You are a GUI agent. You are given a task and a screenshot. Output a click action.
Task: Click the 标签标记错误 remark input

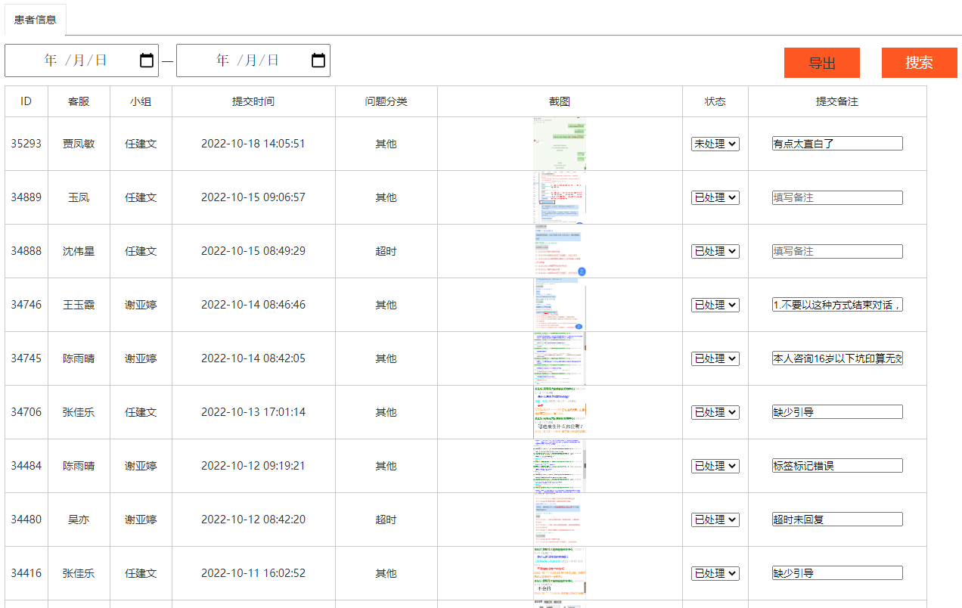(837, 466)
